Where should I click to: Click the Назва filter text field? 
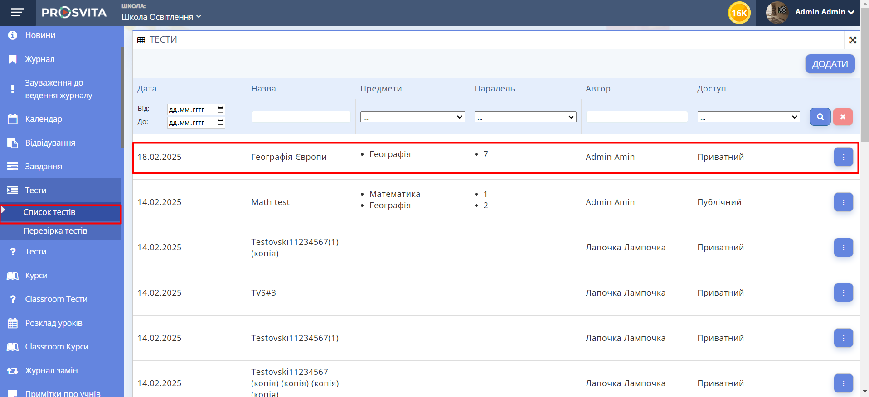[x=301, y=117]
